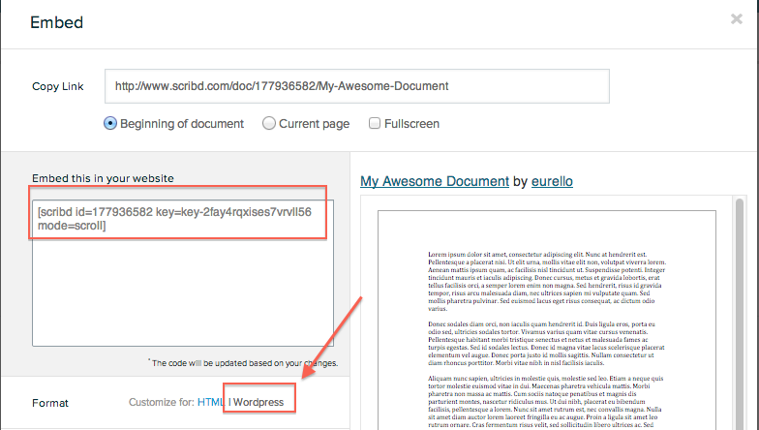Click the document preview page

(546, 320)
